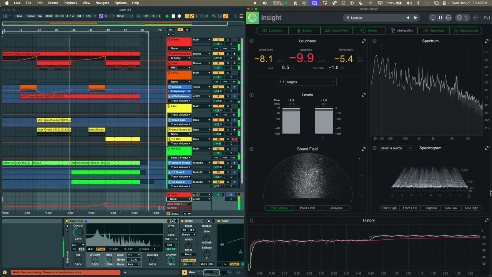Open Sound Field panel settings gear
Viewport: 492px width, 277px height.
[x=251, y=149]
